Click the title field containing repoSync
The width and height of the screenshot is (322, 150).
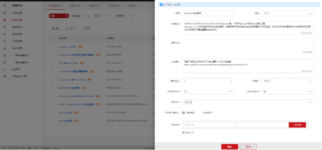(208, 14)
